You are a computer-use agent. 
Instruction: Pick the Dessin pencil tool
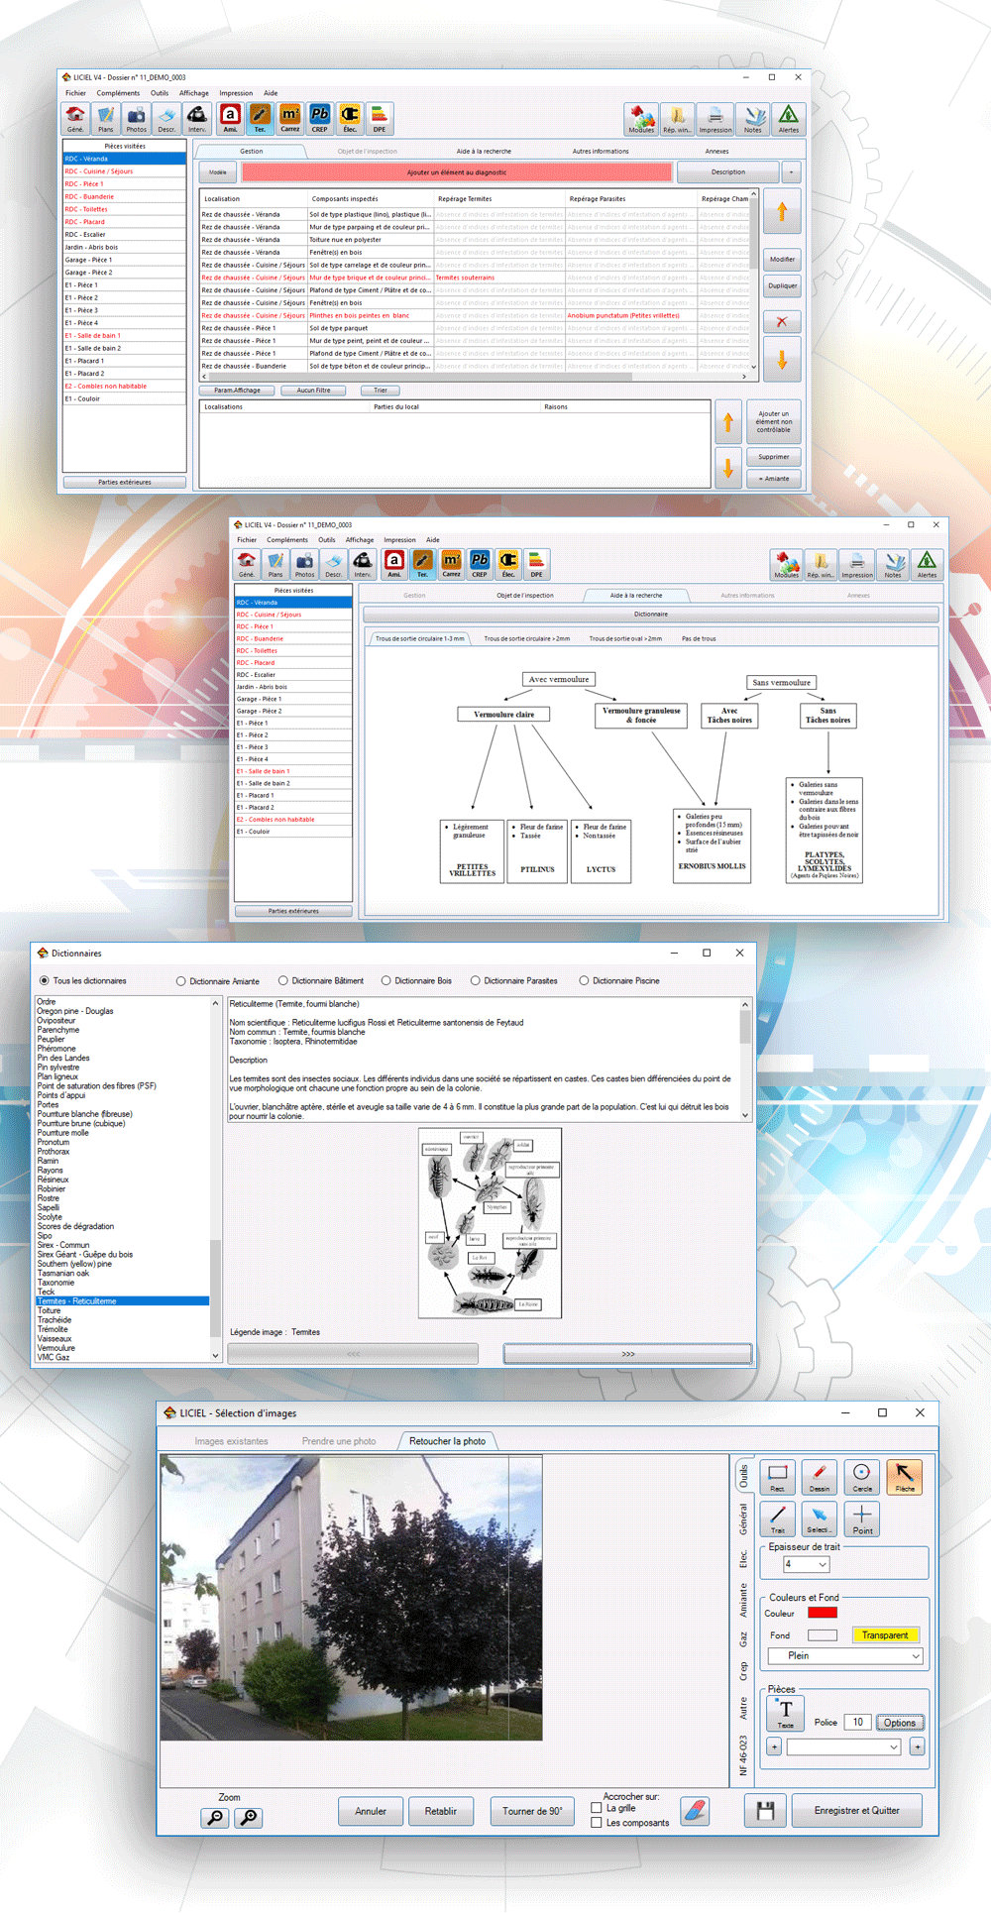(820, 1476)
